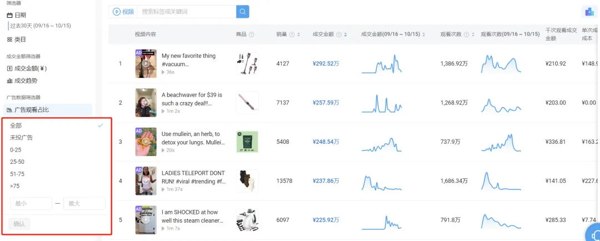Screen dimensions: 600x241
Task: Sort by the 成交金额 column arrows
Action: (345, 34)
